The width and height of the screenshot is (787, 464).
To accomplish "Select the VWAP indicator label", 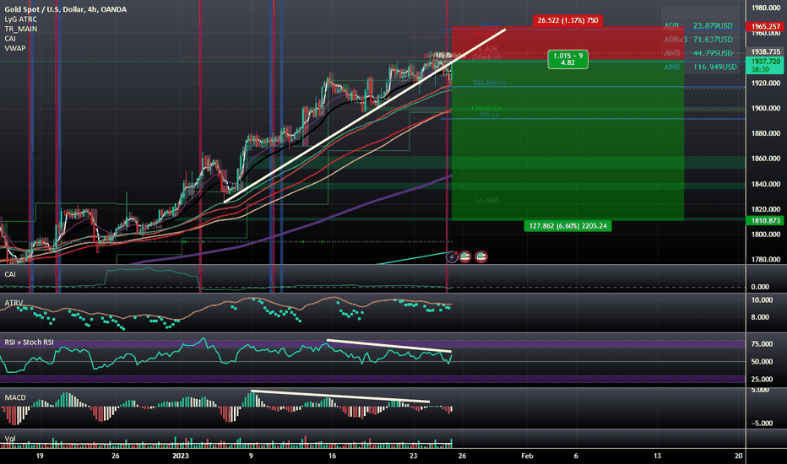I will 15,48.
